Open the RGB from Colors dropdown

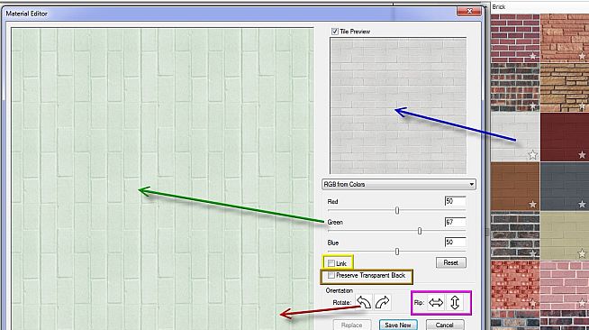click(399, 184)
